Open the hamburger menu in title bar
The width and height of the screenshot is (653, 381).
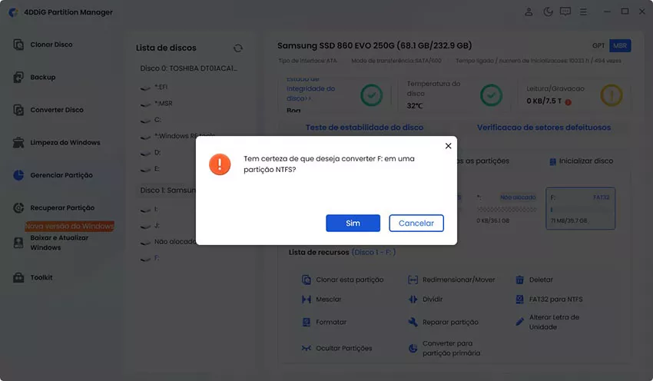583,12
